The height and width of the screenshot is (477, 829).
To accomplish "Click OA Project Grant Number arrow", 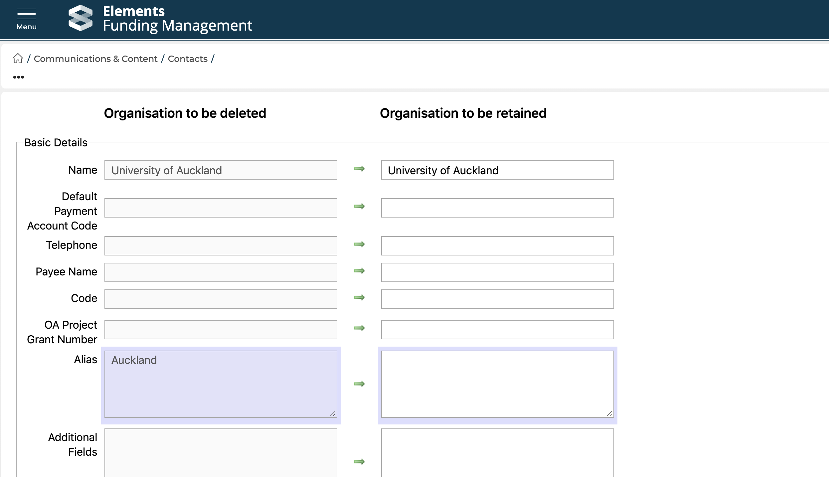I will click(x=359, y=328).
